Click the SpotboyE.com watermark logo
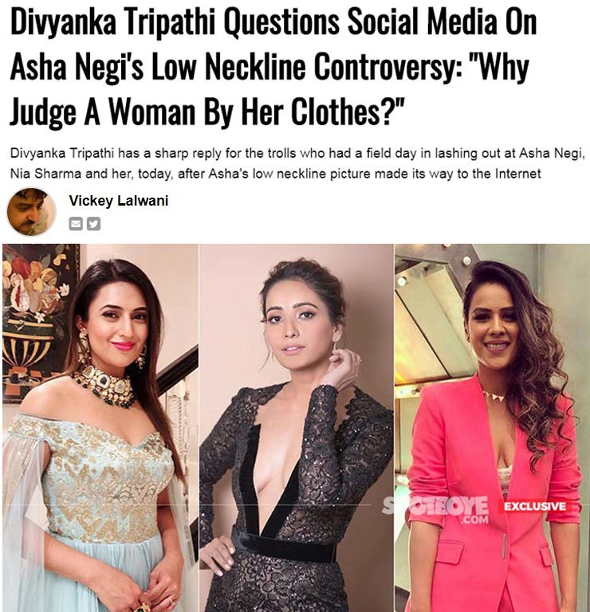 435,509
